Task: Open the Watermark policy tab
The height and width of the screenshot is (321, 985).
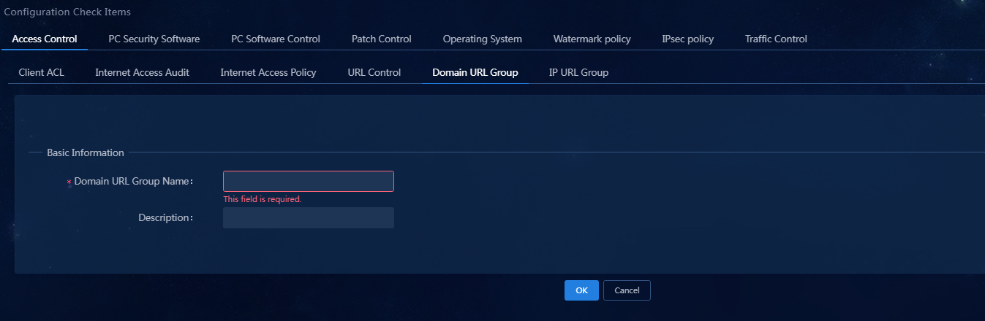Action: [x=592, y=39]
